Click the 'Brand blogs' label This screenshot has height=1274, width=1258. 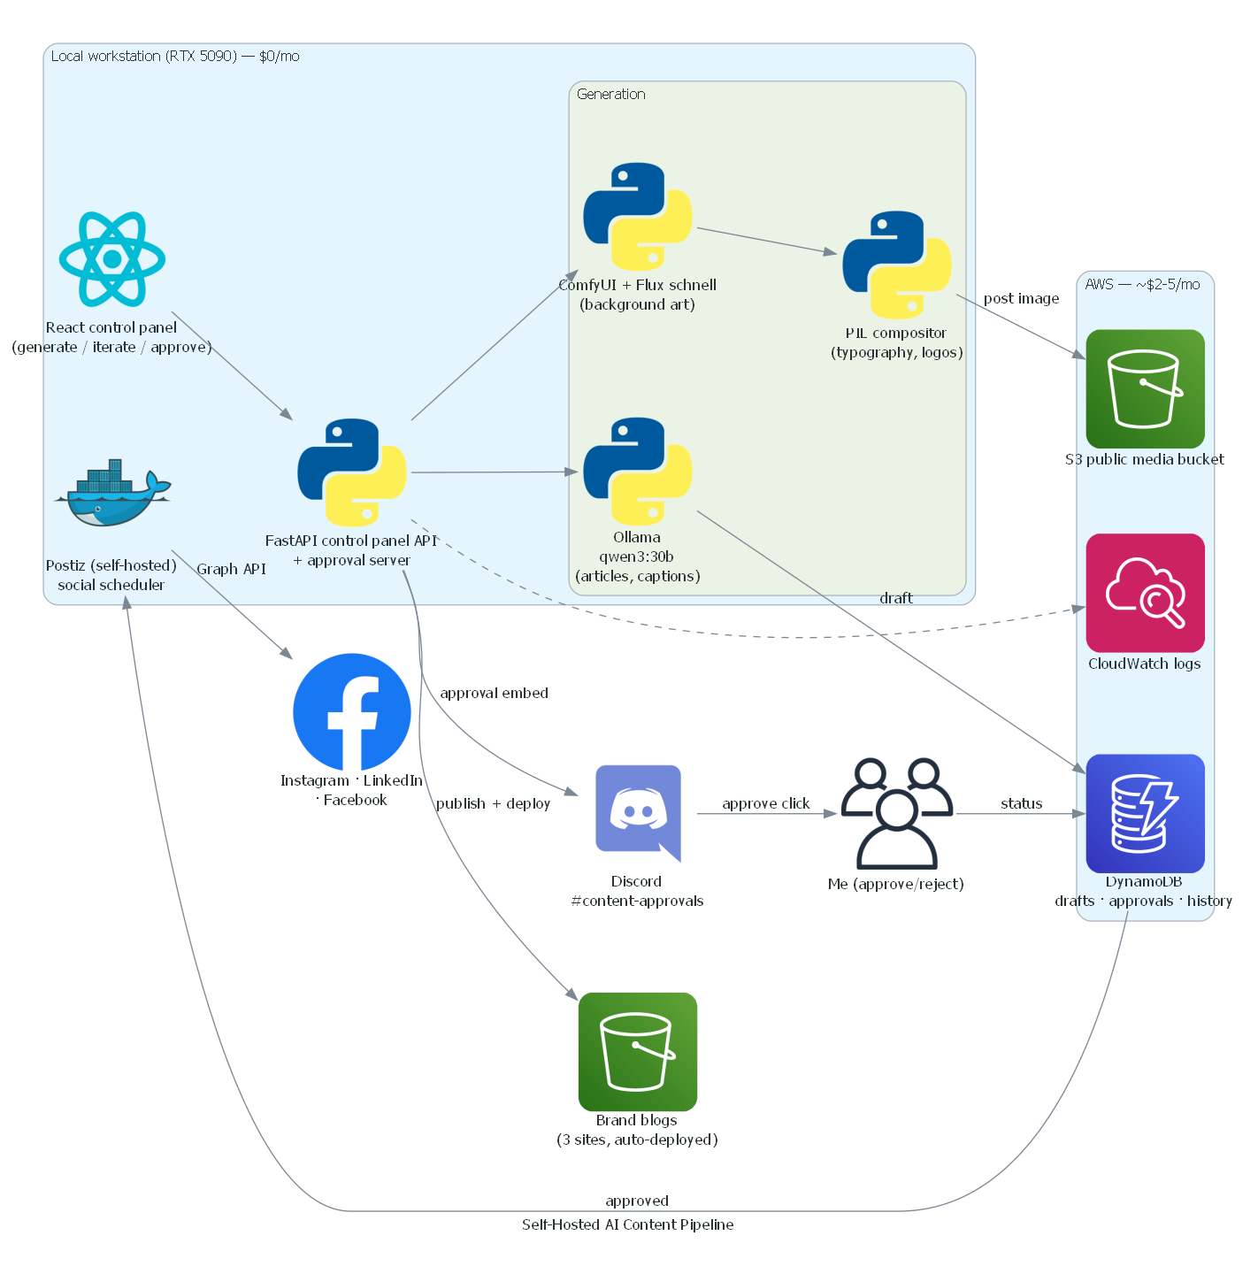tap(637, 1120)
